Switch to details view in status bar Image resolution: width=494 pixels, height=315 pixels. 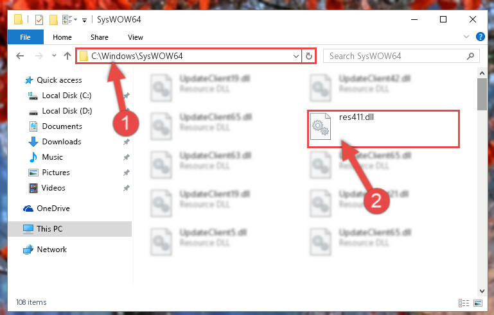coord(464,303)
